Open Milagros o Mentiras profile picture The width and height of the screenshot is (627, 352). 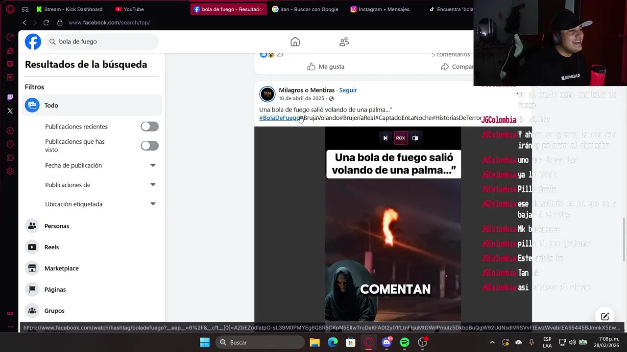click(x=267, y=94)
